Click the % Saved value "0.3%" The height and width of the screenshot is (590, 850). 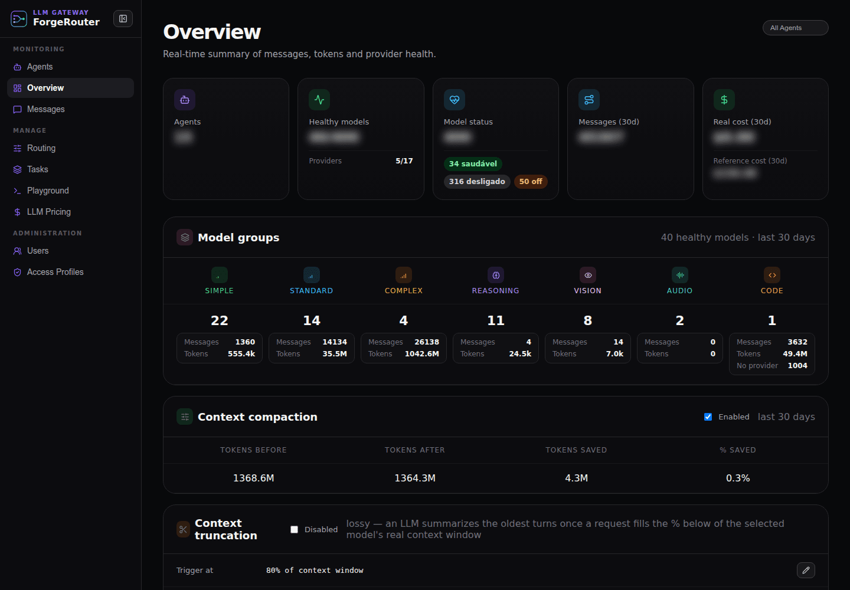pos(738,478)
